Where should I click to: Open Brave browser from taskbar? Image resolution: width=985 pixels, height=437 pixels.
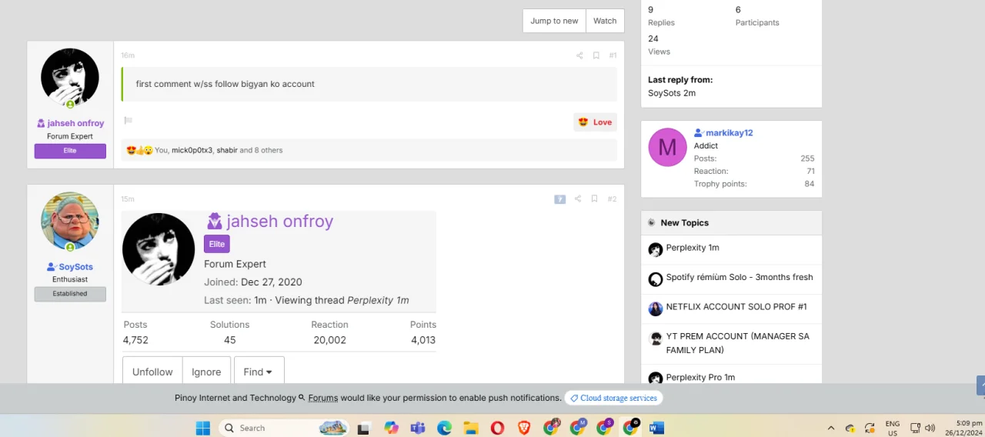point(524,428)
